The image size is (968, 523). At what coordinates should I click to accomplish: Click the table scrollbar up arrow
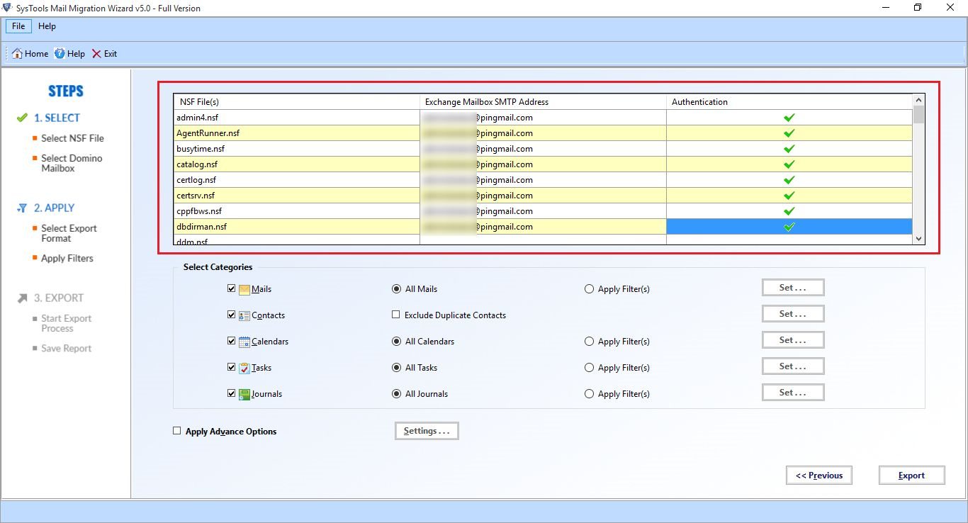pyautogui.click(x=919, y=100)
